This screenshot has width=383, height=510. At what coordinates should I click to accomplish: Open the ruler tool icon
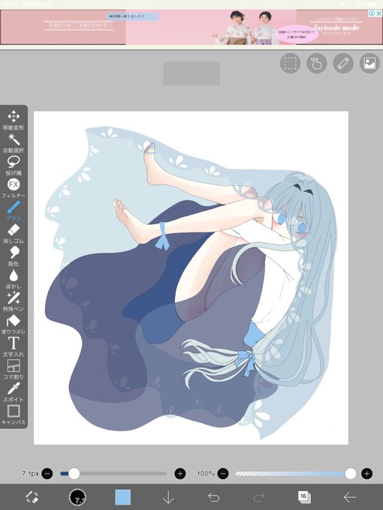343,63
